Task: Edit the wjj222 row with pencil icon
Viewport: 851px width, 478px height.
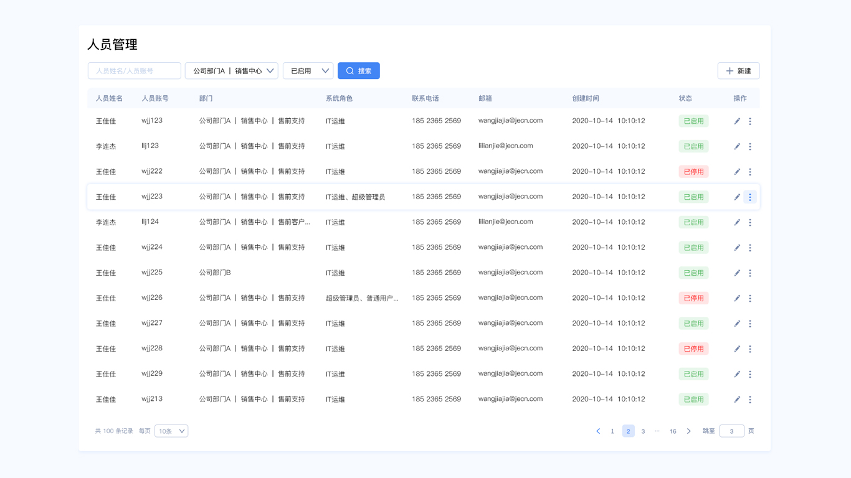Action: pyautogui.click(x=737, y=172)
